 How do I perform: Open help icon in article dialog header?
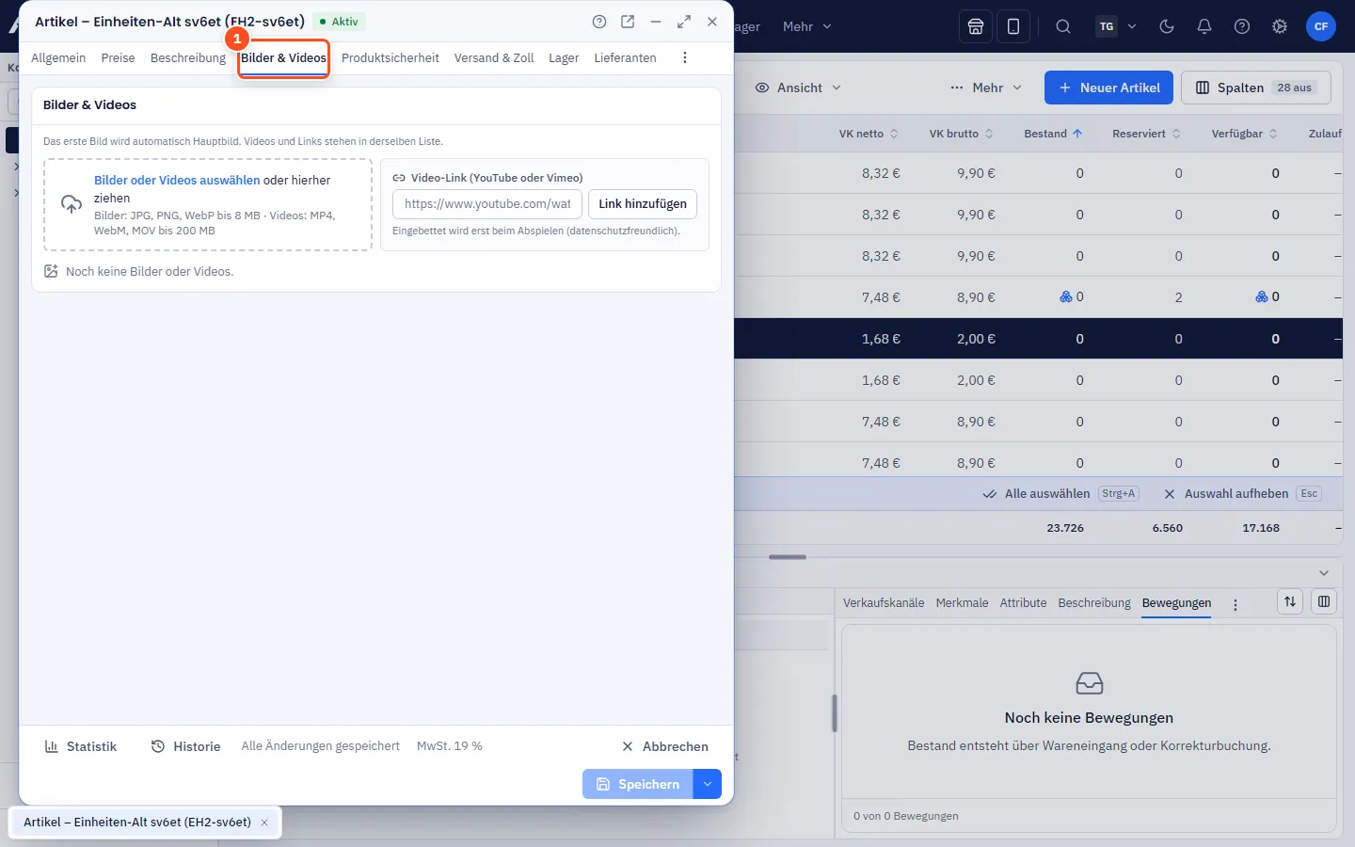click(x=599, y=22)
